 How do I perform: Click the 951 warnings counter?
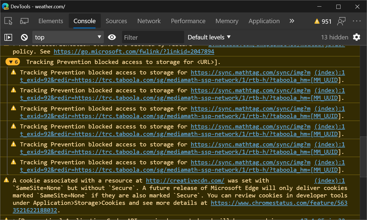point(323,21)
